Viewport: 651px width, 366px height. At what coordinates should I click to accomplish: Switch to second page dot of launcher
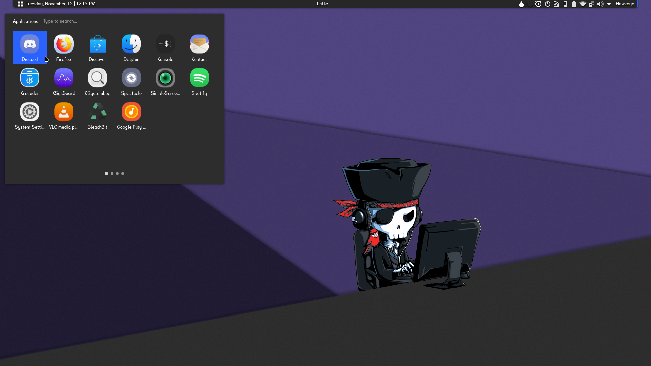coord(112,174)
